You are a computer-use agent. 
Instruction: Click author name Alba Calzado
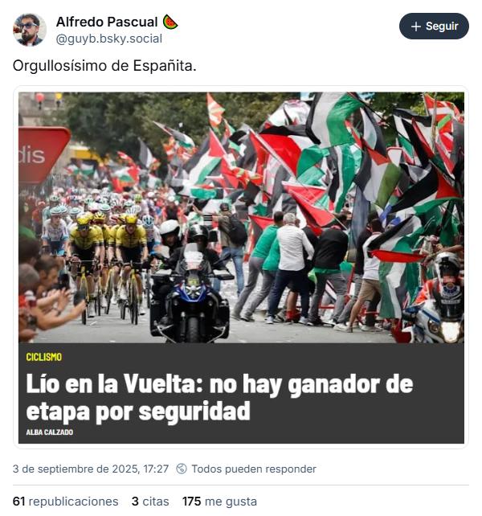point(49,432)
